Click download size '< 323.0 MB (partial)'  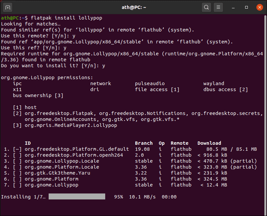(x=227, y=167)
